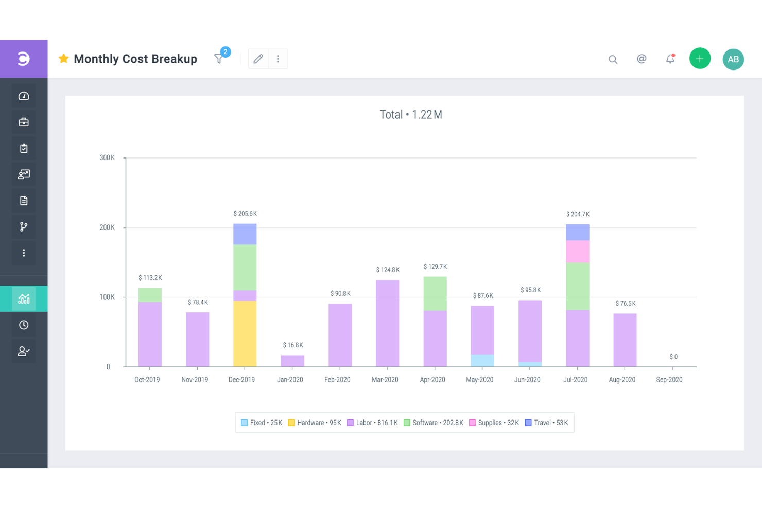Toggle Fixed series in legend
The image size is (762, 508).
[262, 423]
